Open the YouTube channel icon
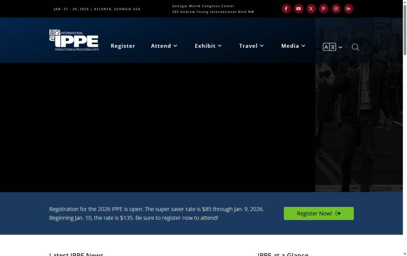Screen dimensions: 407x256 pyautogui.click(x=298, y=9)
